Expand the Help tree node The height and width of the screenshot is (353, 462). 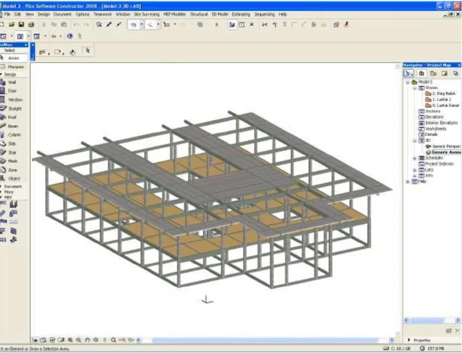(x=408, y=181)
